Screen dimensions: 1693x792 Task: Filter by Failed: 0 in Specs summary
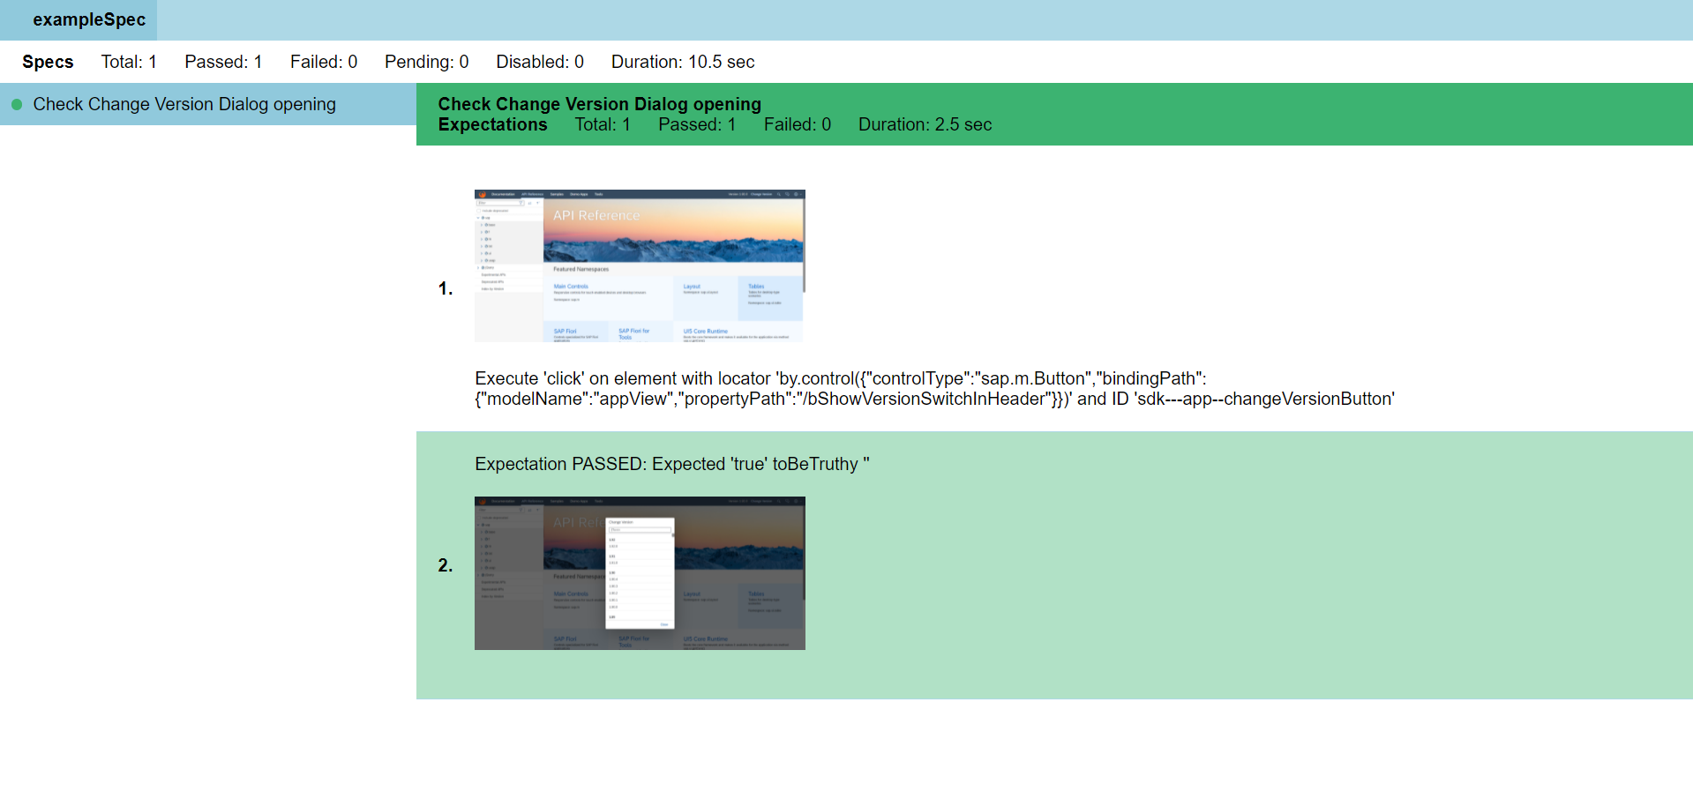[324, 62]
